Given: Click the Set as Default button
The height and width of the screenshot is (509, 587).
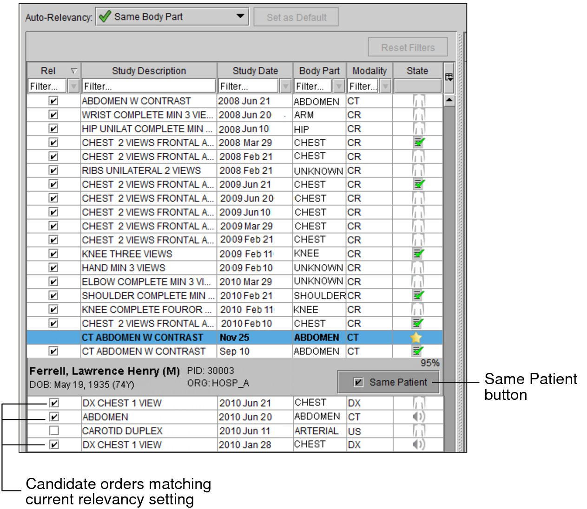Looking at the screenshot, I should (297, 18).
